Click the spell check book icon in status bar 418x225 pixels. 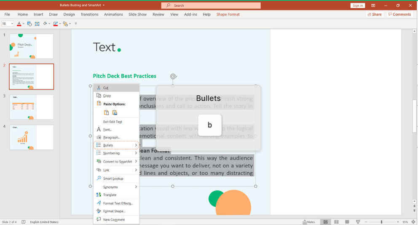click(24, 222)
